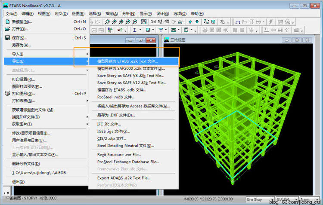Click the print graphics printer icon

pos(7,94)
